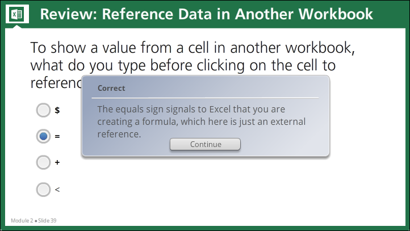The width and height of the screenshot is (410, 231).
Task: Click the "=" answer label
Action: tap(57, 136)
